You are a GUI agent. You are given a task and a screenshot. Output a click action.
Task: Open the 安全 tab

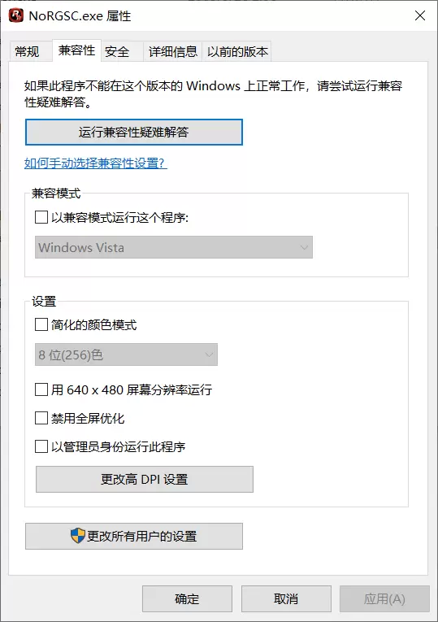coord(117,51)
